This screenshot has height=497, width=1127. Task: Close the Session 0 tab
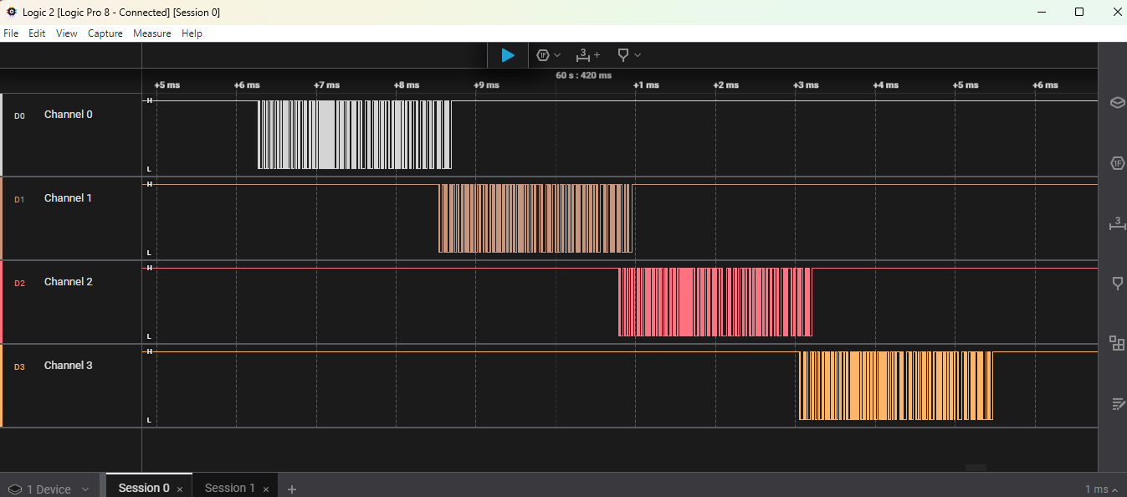click(x=180, y=489)
